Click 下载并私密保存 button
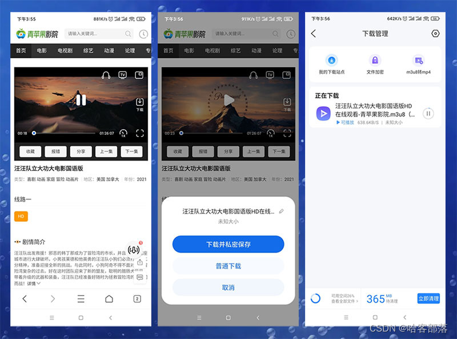Image resolution: width=457 pixels, height=339 pixels. pyautogui.click(x=228, y=244)
